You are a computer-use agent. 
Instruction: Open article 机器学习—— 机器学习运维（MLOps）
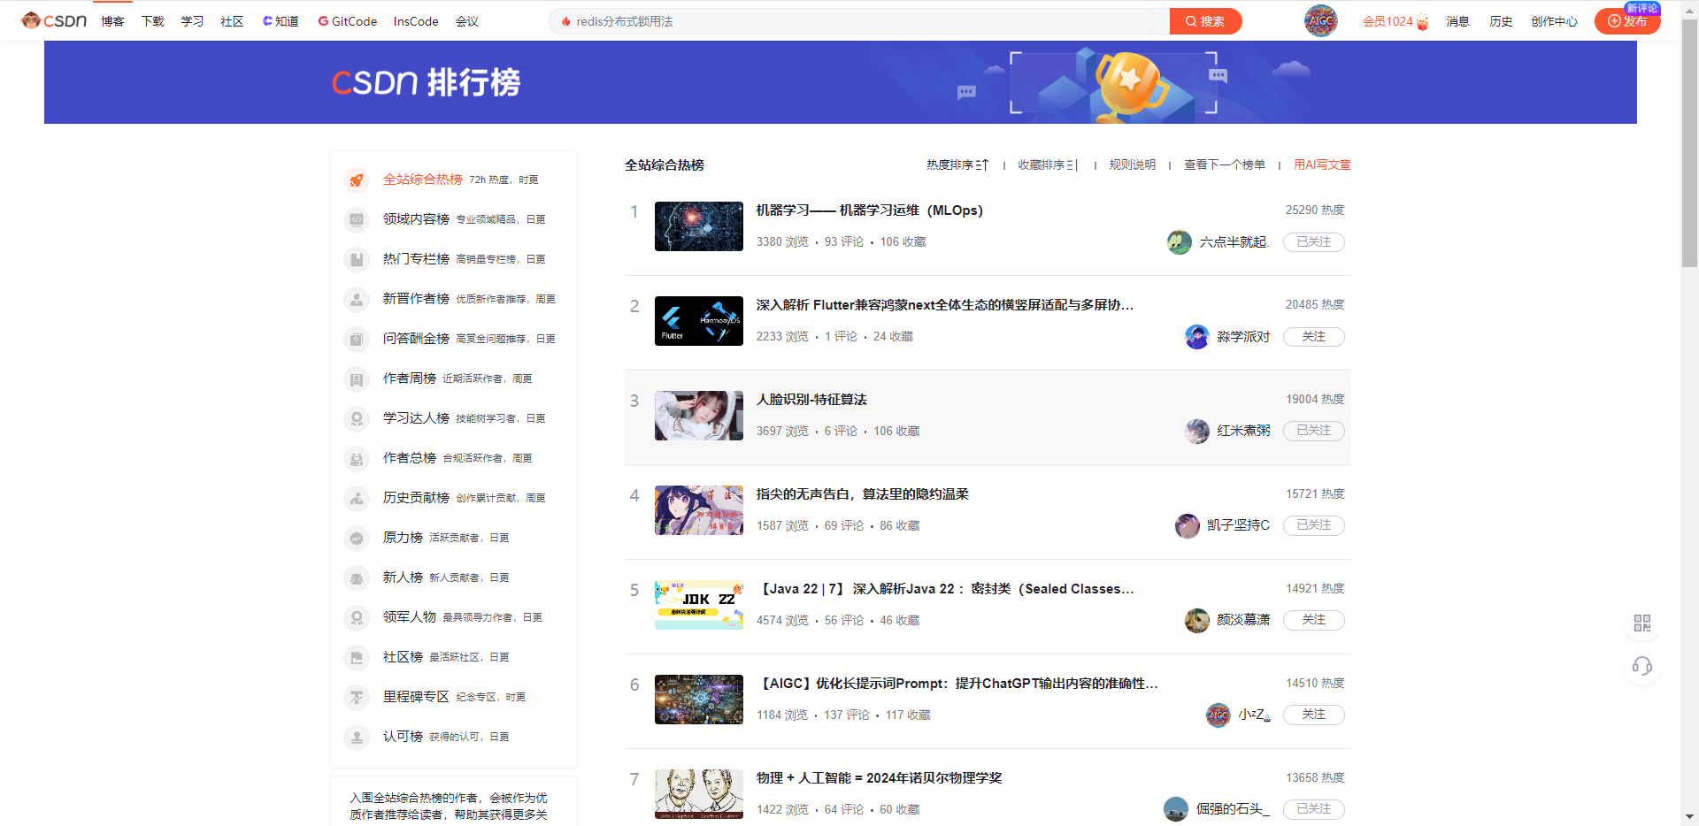point(870,210)
